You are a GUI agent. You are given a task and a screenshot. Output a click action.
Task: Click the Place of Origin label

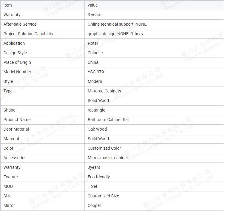point(17,62)
